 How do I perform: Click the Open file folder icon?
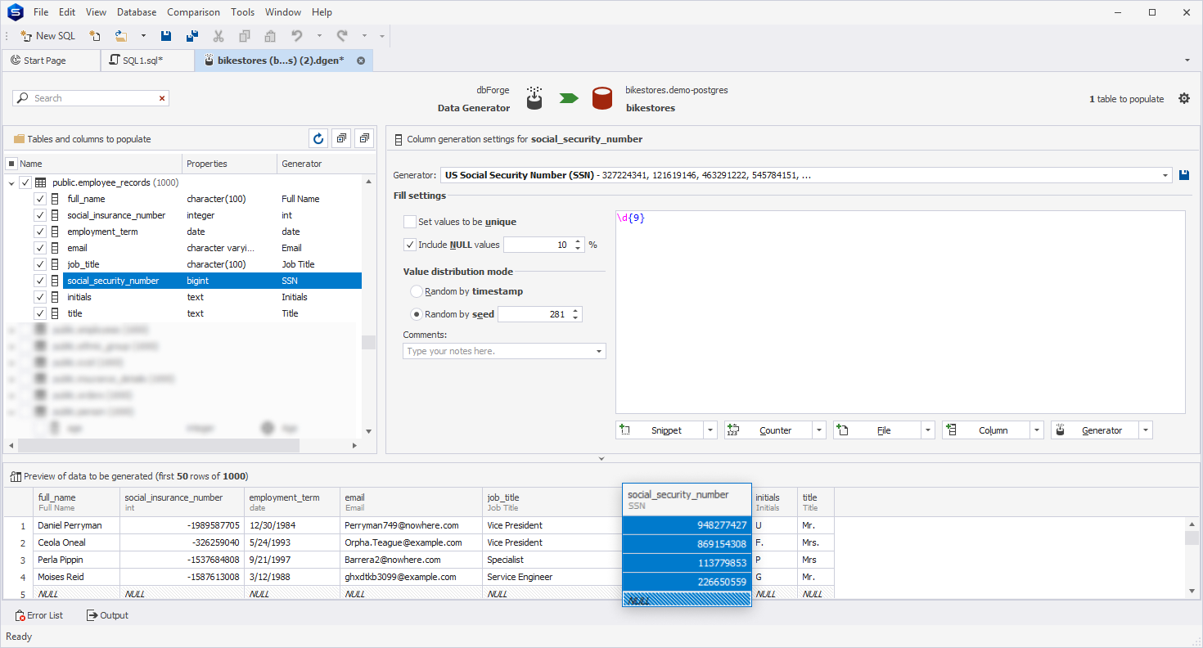click(121, 36)
